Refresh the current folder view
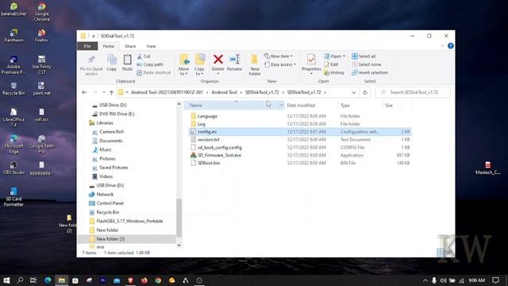Viewport: 508px width, 286px height. pyautogui.click(x=365, y=92)
